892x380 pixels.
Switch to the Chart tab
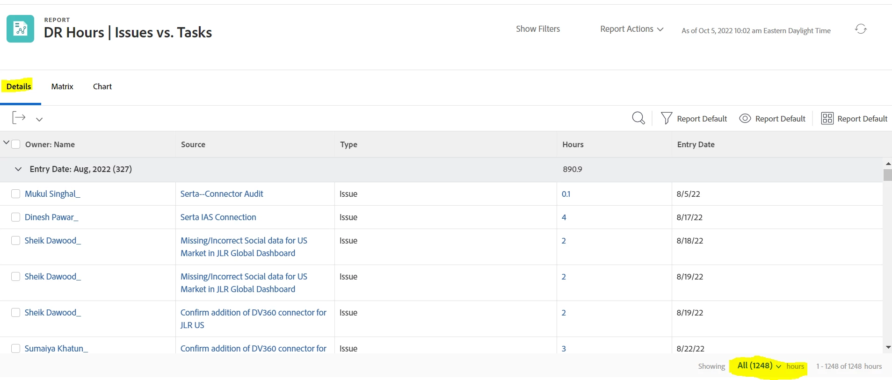pos(102,86)
